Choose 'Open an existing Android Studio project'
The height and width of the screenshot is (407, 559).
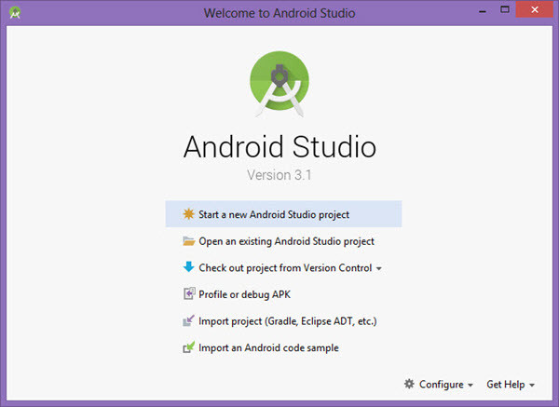click(286, 241)
